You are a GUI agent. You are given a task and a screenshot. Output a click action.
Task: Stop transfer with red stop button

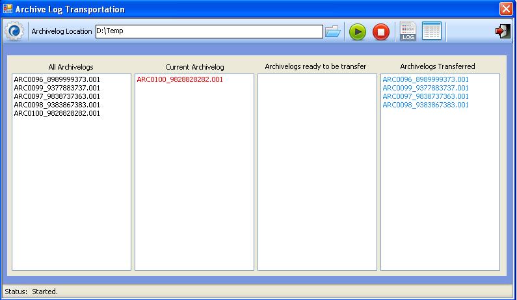(x=381, y=32)
